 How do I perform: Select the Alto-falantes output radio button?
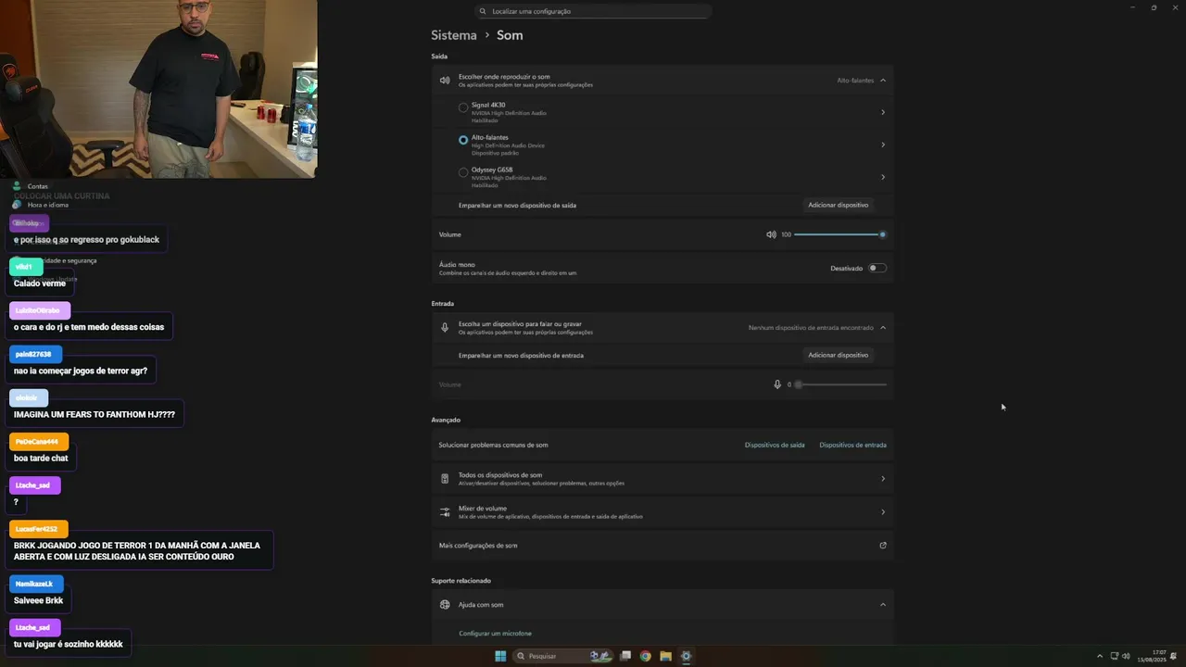[x=463, y=140]
